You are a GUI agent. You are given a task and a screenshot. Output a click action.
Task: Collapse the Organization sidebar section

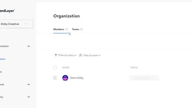pos(28,46)
